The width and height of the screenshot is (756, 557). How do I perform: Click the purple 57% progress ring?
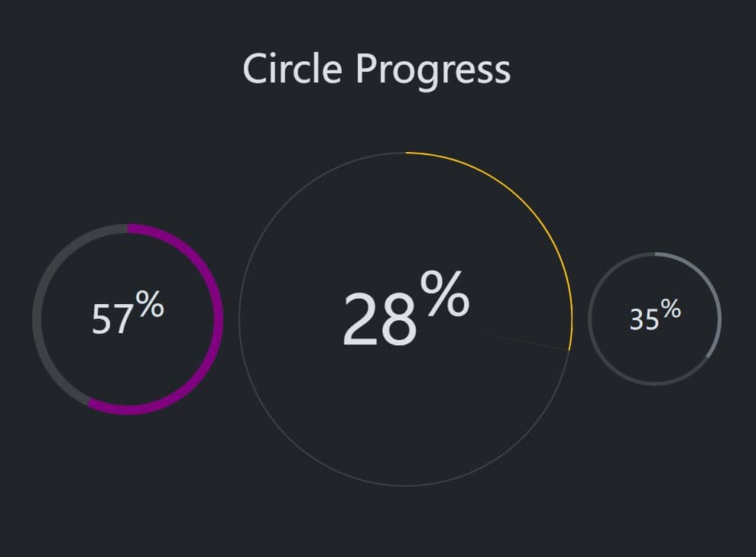point(215,313)
